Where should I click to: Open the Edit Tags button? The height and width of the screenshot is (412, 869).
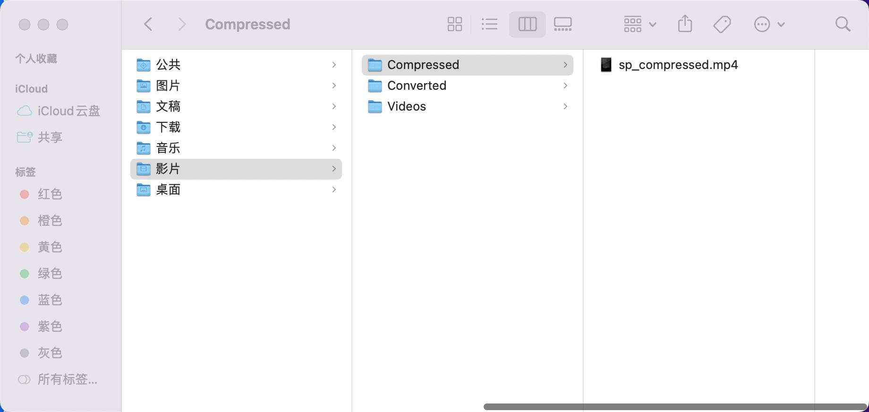point(722,24)
